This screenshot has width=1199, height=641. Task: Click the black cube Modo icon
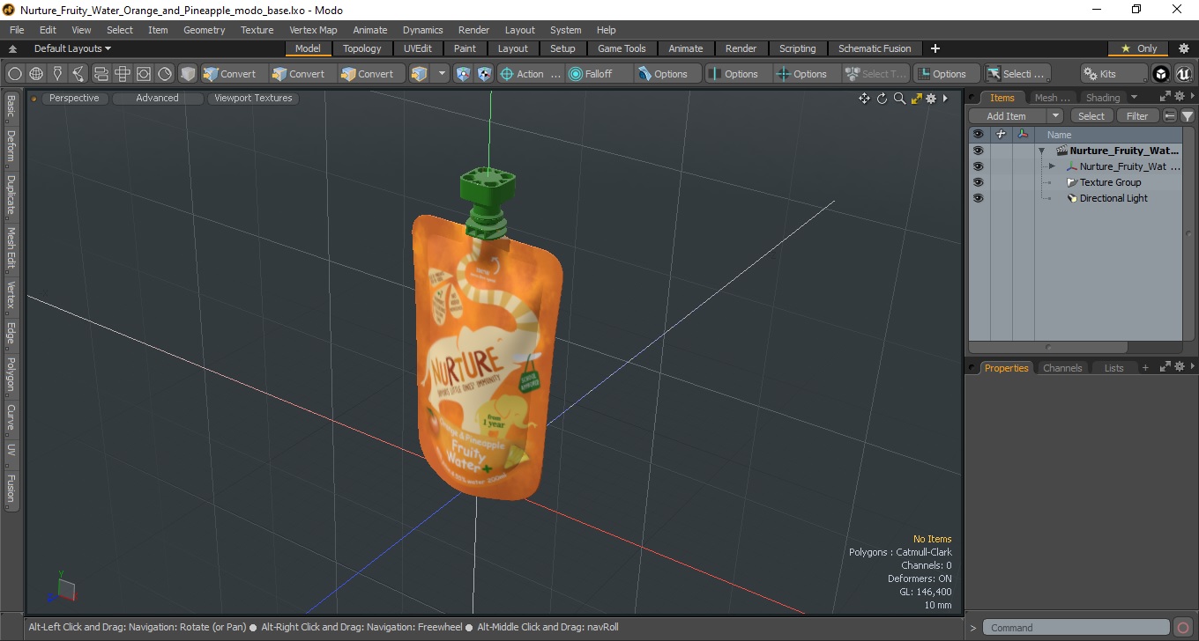[1161, 74]
